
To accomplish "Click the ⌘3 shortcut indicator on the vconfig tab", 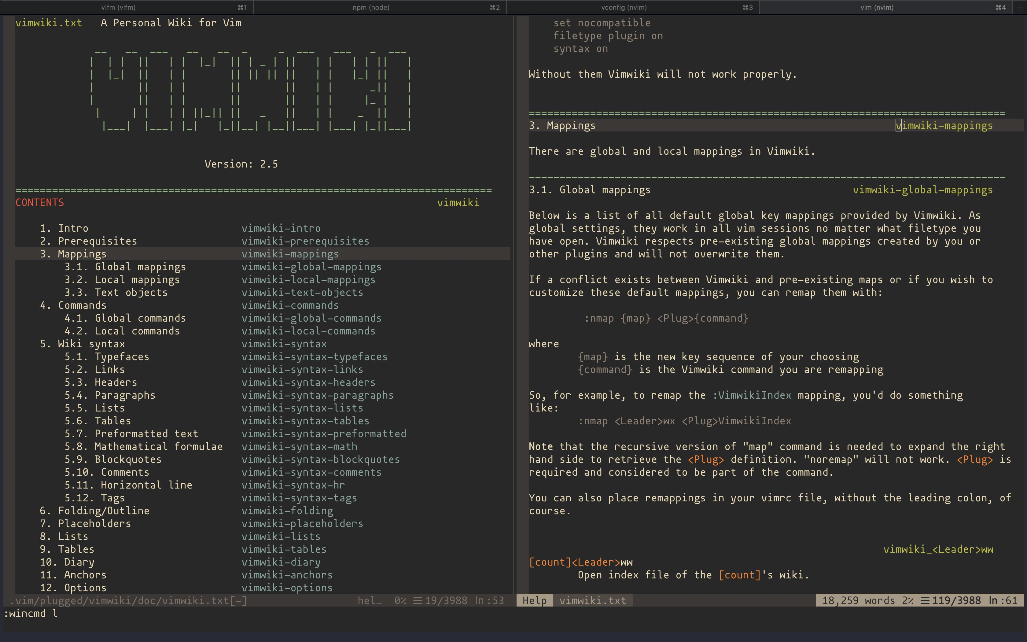I will (x=748, y=7).
